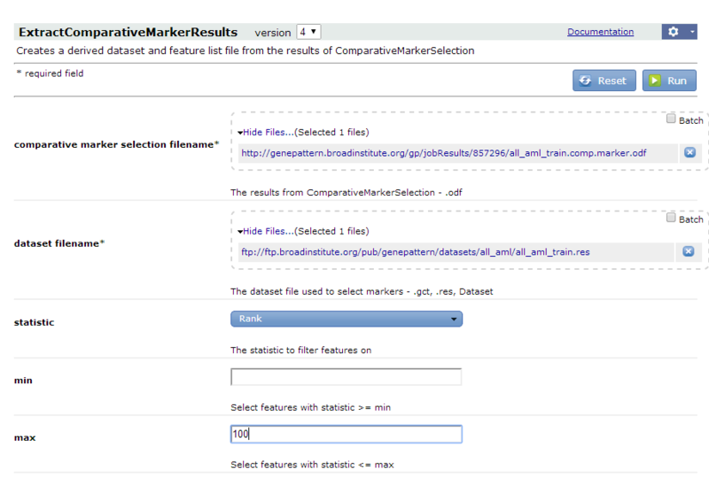Remove the all_aml_train.res file entry
709x477 pixels.
689,251
